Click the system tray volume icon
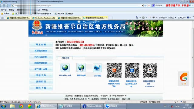This screenshot has width=194, height=109. [x=179, y=106]
